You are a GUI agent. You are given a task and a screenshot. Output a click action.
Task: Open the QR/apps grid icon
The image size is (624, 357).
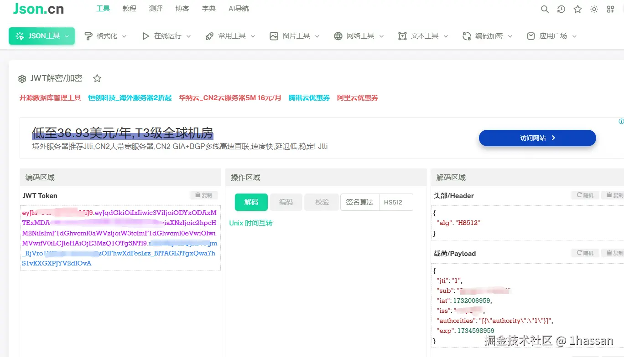pyautogui.click(x=610, y=9)
